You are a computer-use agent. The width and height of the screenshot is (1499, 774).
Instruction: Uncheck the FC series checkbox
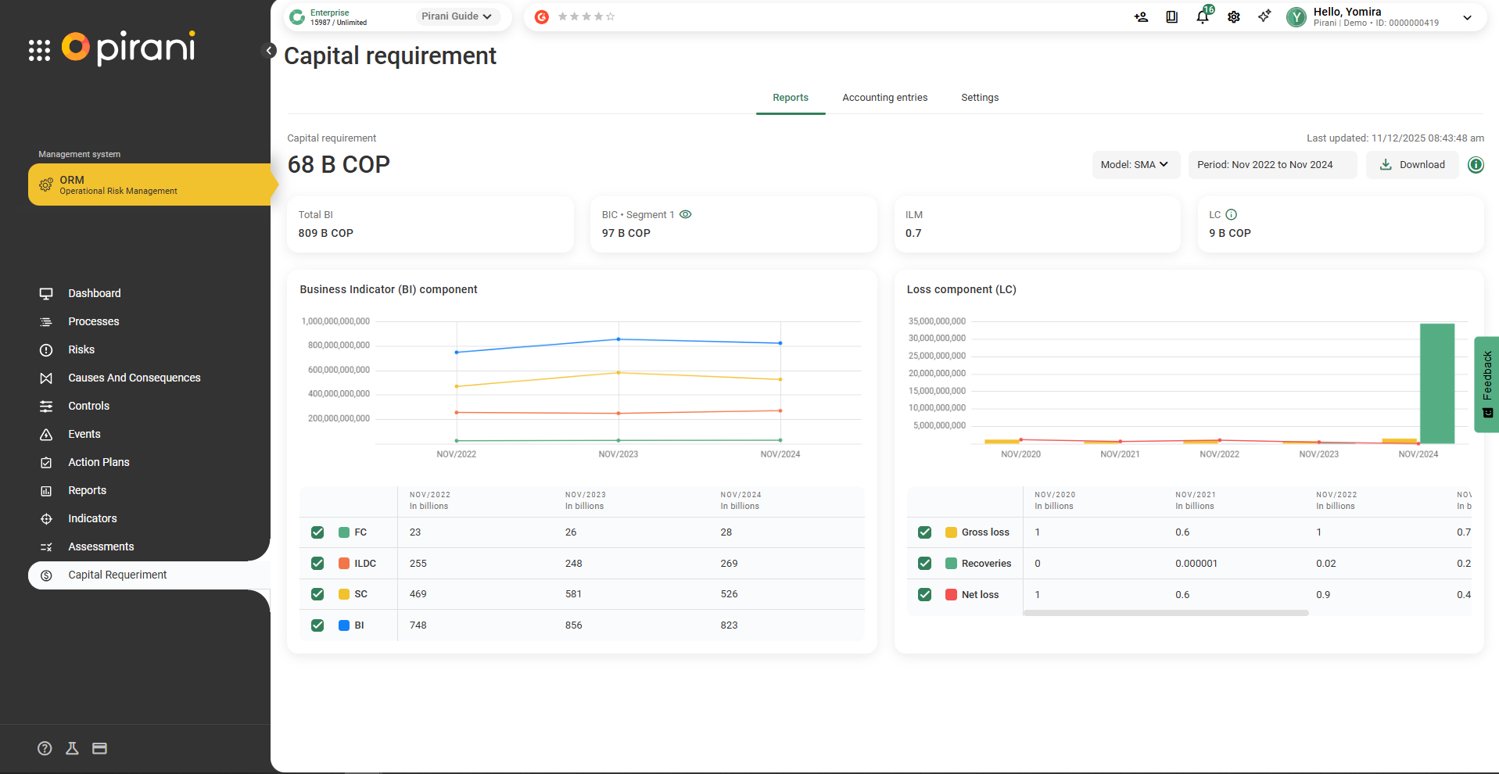[x=317, y=532]
